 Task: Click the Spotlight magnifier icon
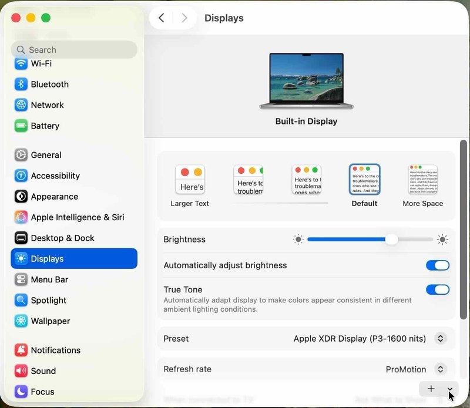click(x=21, y=300)
